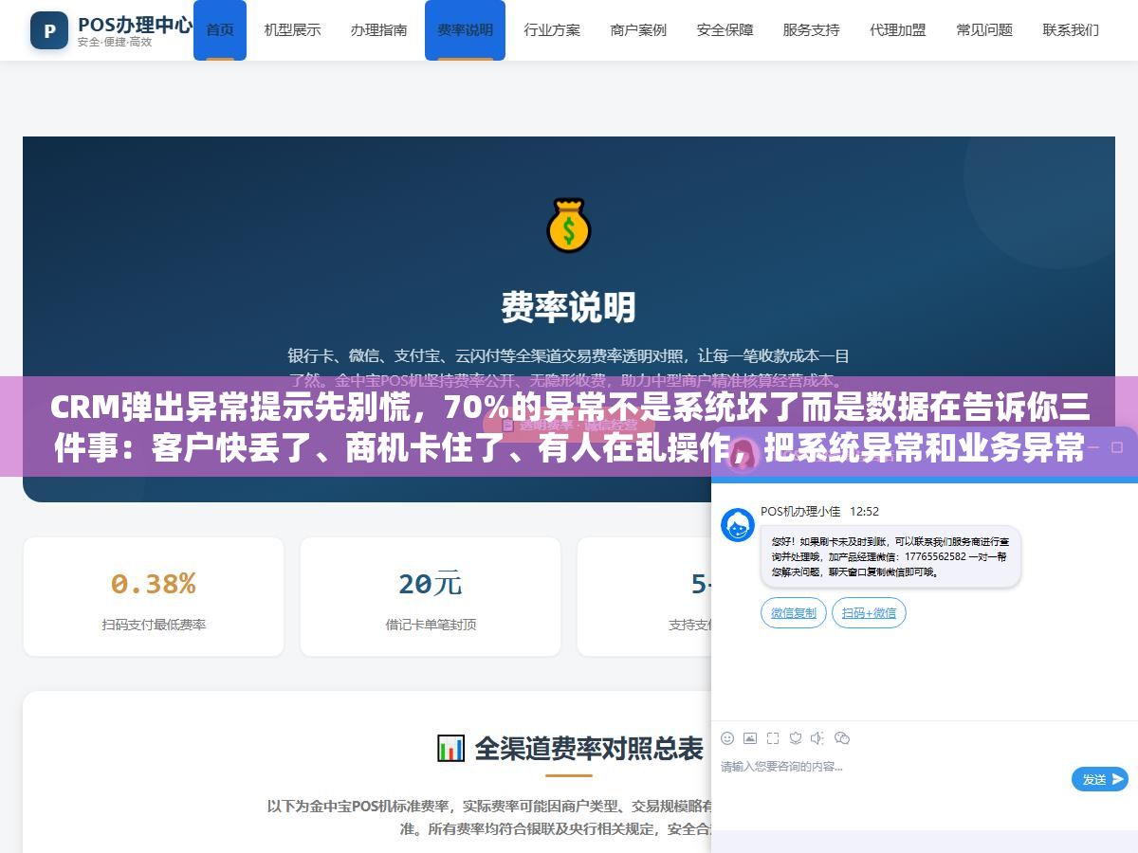Toggle chat sound speaker icon

(x=818, y=738)
